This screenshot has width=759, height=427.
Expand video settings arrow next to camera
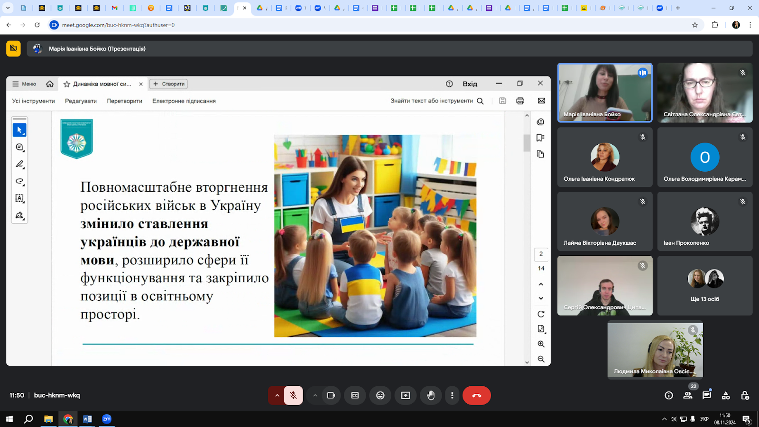click(x=315, y=395)
